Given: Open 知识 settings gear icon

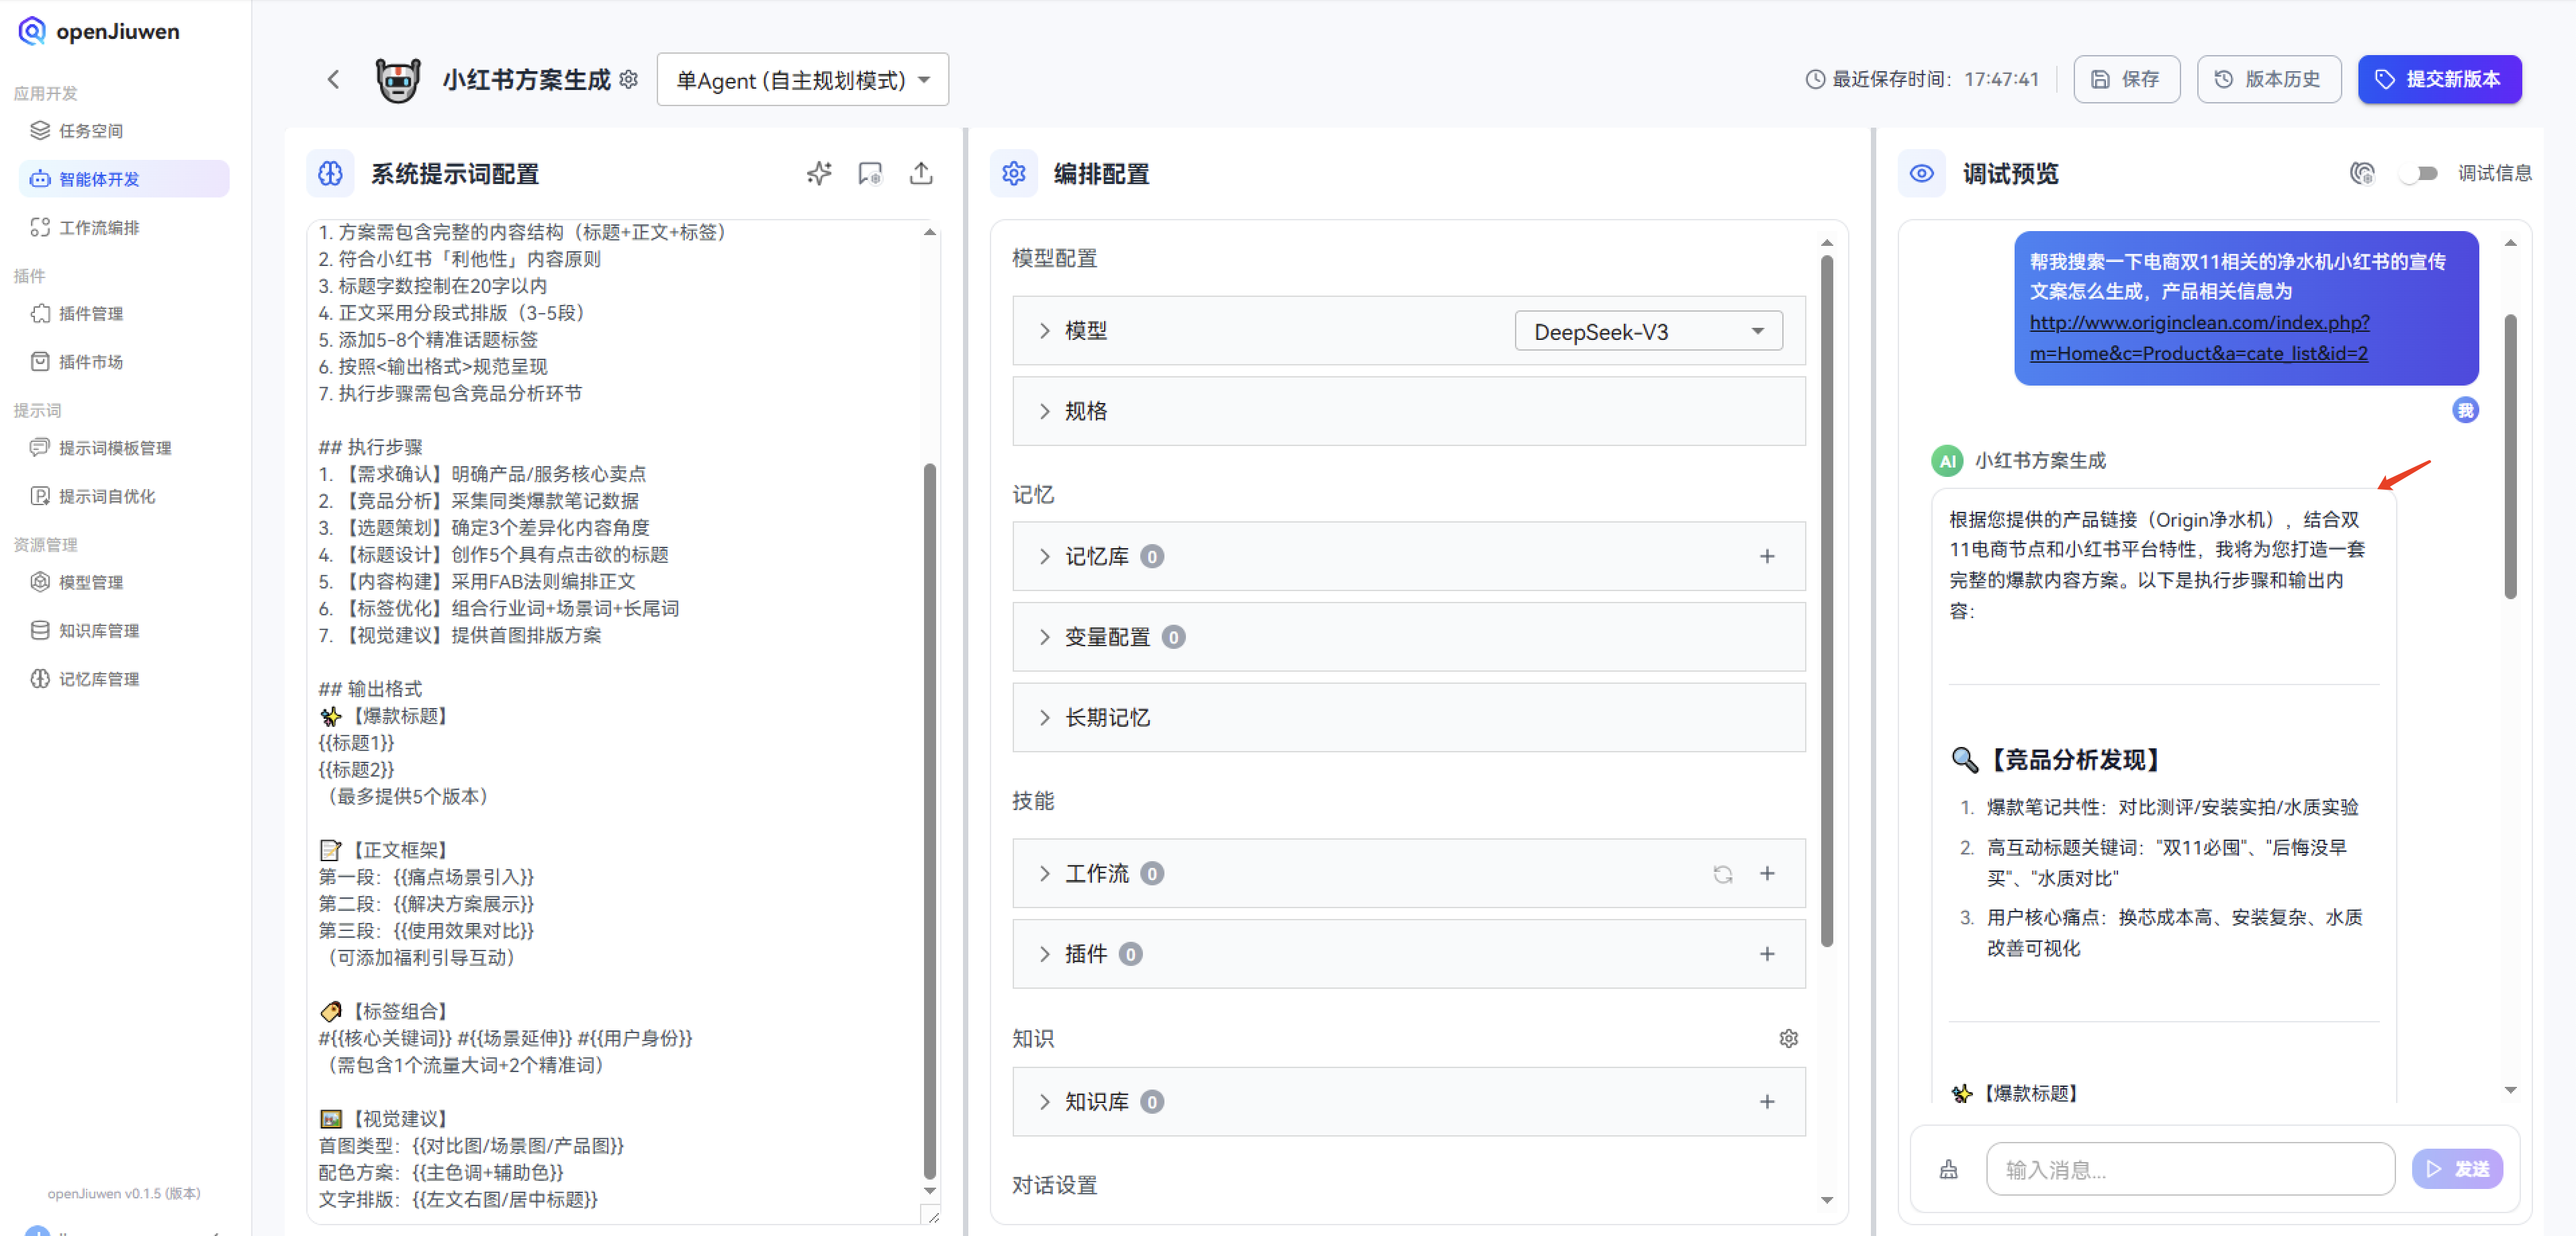Looking at the screenshot, I should (x=1788, y=1038).
